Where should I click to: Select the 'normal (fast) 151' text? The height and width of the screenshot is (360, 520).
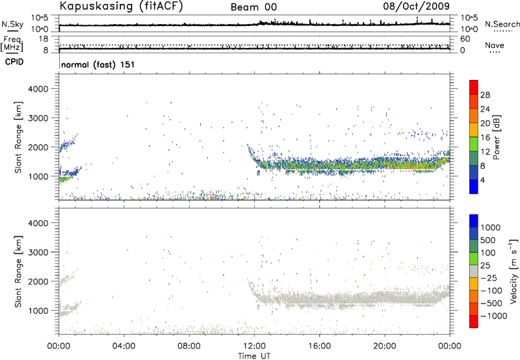click(98, 64)
